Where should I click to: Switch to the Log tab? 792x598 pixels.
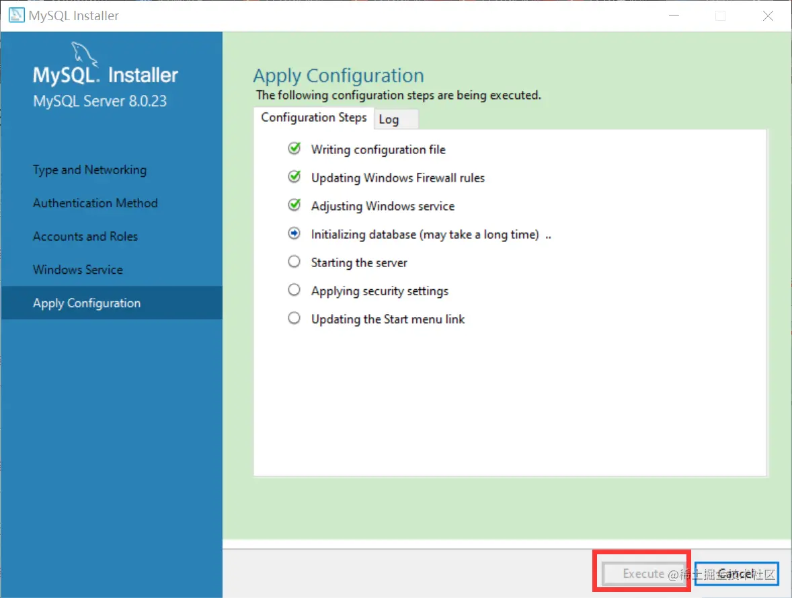(395, 119)
